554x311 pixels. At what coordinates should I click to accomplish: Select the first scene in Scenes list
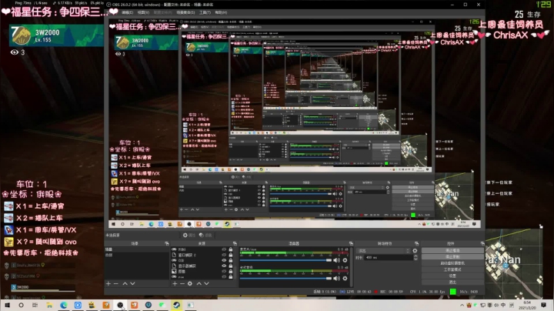tap(136, 249)
